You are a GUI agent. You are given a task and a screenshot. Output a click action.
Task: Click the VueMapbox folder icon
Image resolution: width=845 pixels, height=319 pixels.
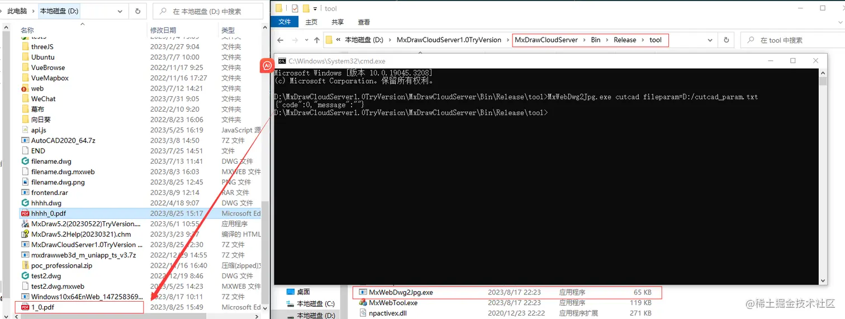[25, 78]
